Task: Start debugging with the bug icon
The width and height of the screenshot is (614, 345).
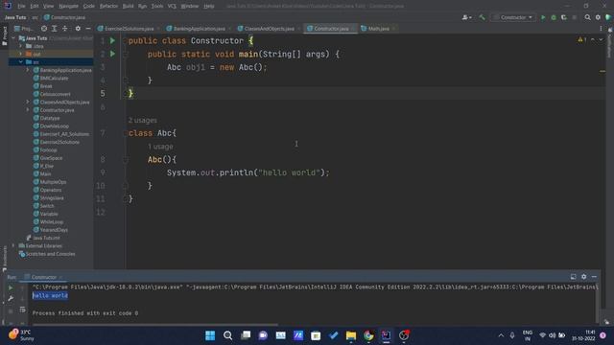Action: [554, 17]
